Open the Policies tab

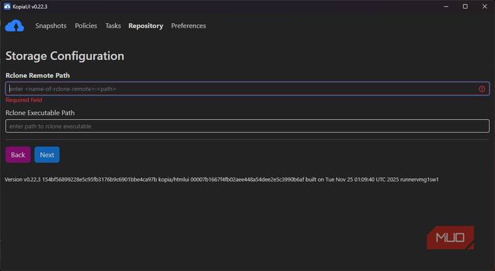tap(86, 26)
